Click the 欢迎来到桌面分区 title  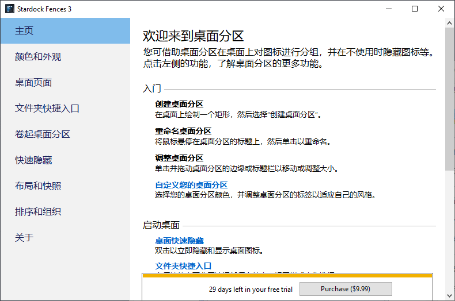tap(194, 36)
